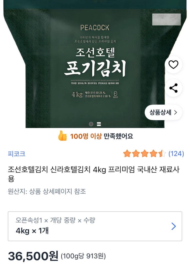This screenshot has width=190, height=268.
Task: Click the 원산지 origin information line
Action: [47, 191]
